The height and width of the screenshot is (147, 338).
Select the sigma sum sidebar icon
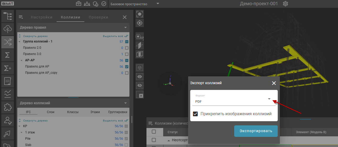click(x=7, y=55)
